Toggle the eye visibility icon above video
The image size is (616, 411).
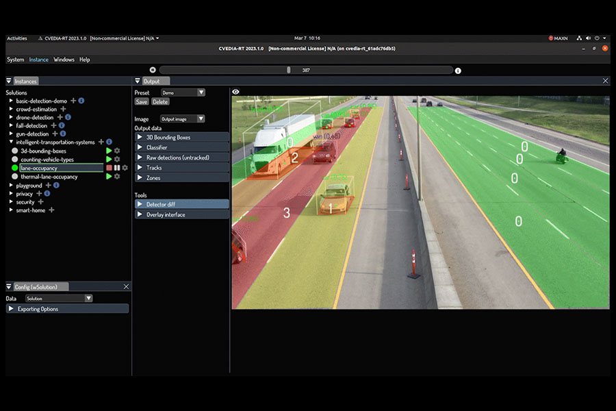click(236, 92)
